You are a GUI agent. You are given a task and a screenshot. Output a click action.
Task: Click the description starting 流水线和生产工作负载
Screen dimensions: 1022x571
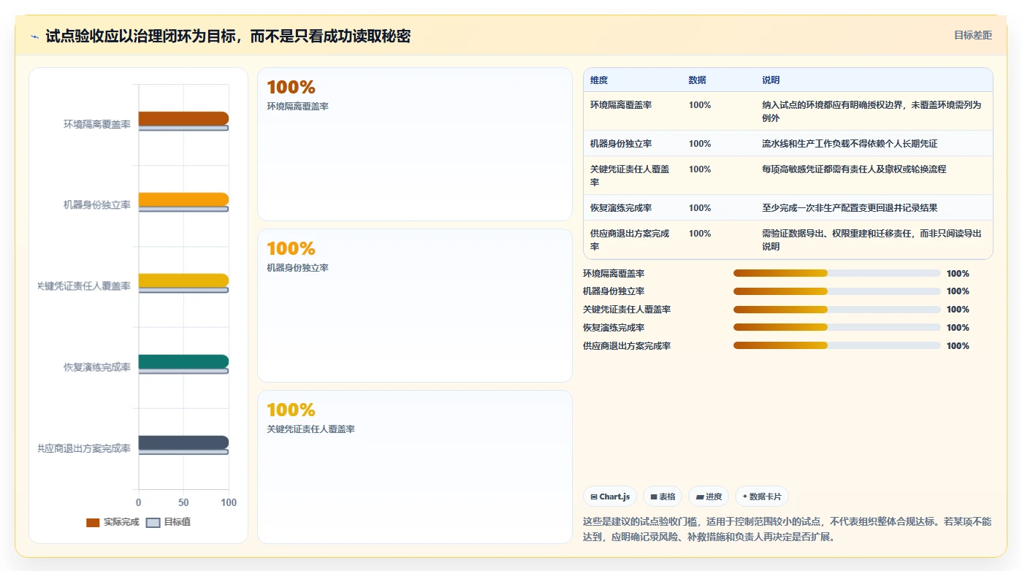coord(850,144)
